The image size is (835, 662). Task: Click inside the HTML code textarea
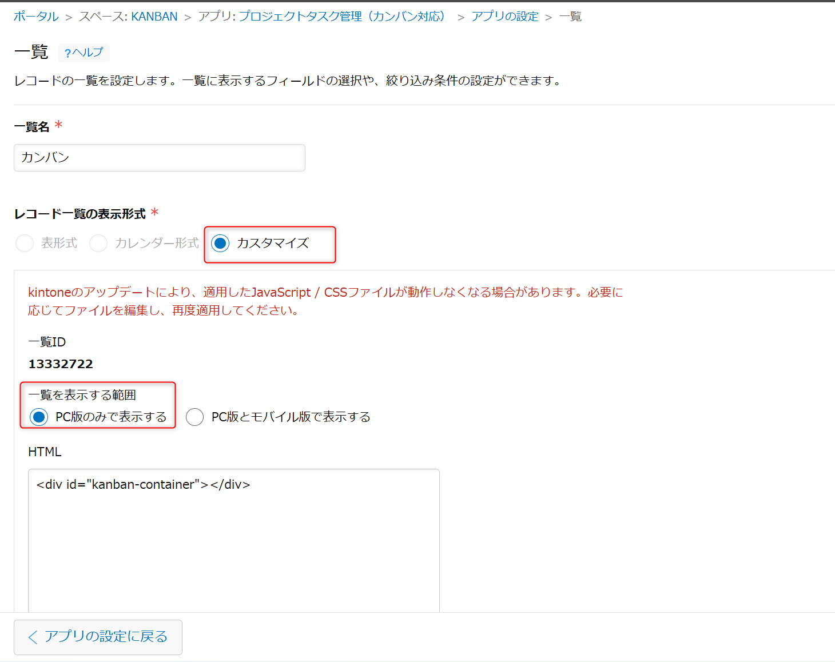pos(234,540)
